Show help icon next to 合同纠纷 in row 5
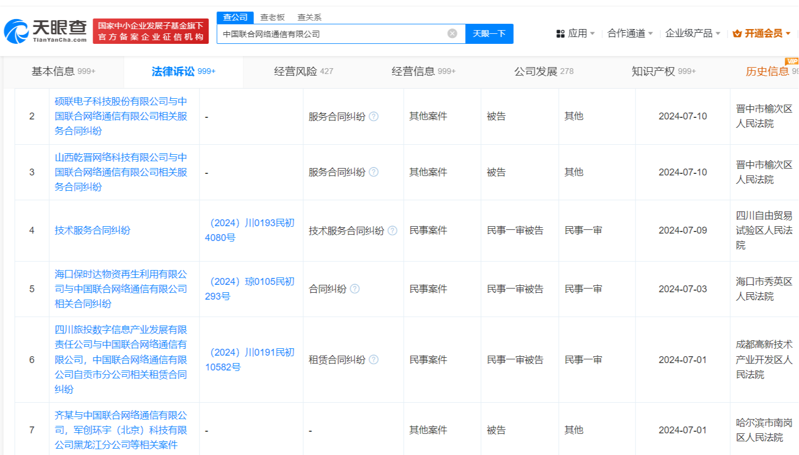Viewport: 799px width, 455px height. click(x=355, y=289)
